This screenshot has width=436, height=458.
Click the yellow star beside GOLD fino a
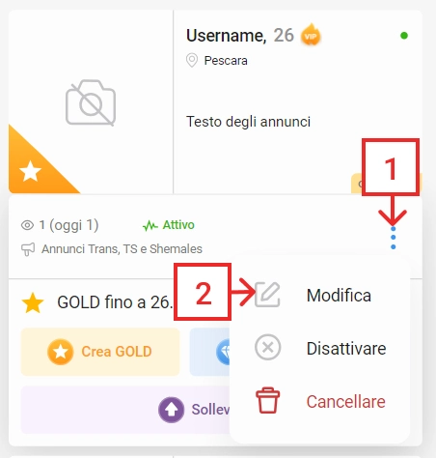click(33, 302)
